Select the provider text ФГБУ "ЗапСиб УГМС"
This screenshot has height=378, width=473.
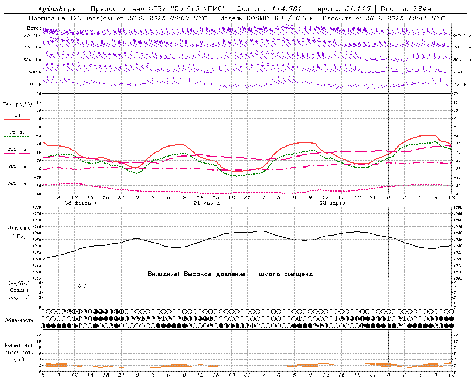(x=187, y=9)
